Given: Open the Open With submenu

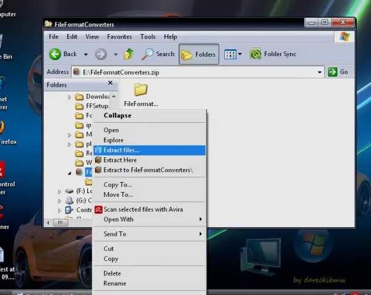Looking at the screenshot, I should (149, 220).
